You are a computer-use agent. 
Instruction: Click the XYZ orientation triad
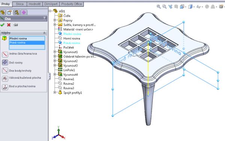coord(58,133)
